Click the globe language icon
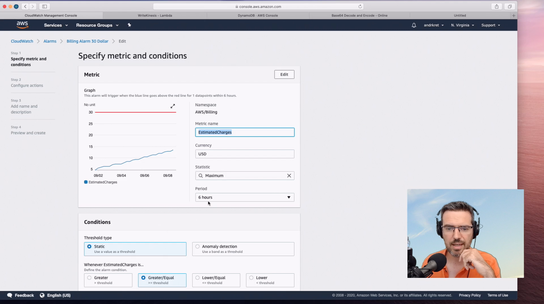The image size is (544, 304). click(x=42, y=295)
